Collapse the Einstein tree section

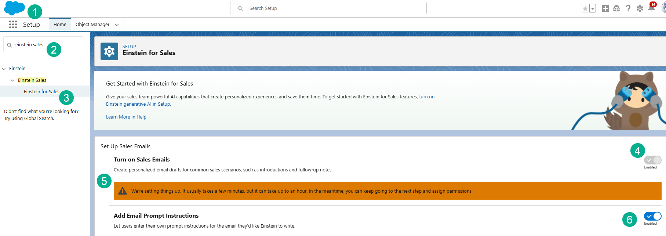coord(4,69)
